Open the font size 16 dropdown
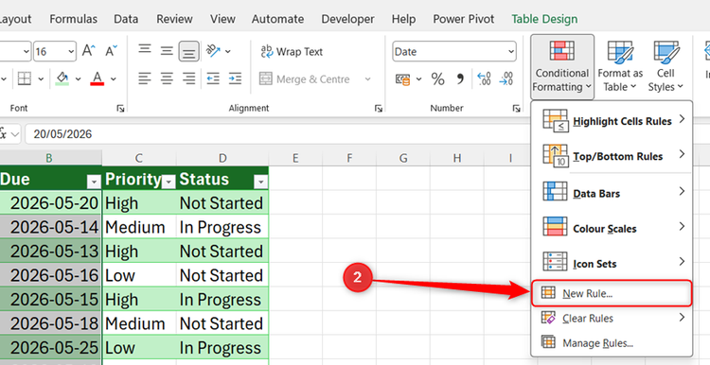Image resolution: width=710 pixels, height=365 pixels. tap(71, 52)
